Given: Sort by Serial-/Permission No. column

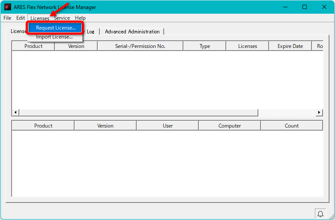Looking at the screenshot, I should coord(140,46).
